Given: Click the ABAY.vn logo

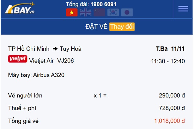Looking at the screenshot, I should (19, 8).
